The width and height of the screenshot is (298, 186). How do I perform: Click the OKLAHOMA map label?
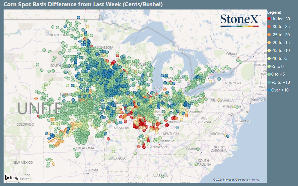(x=85, y=148)
